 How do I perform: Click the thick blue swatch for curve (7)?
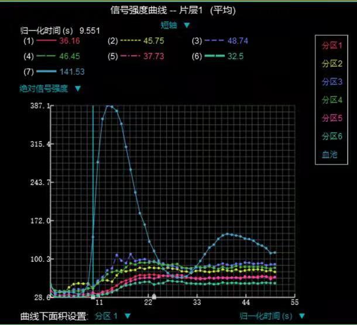[x=47, y=72]
